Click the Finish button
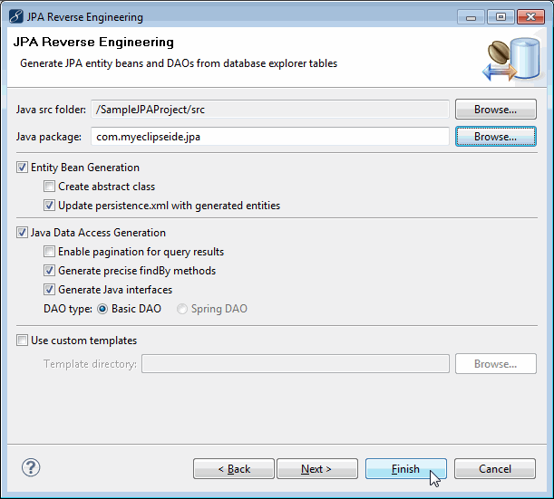554x499 pixels. tap(405, 469)
